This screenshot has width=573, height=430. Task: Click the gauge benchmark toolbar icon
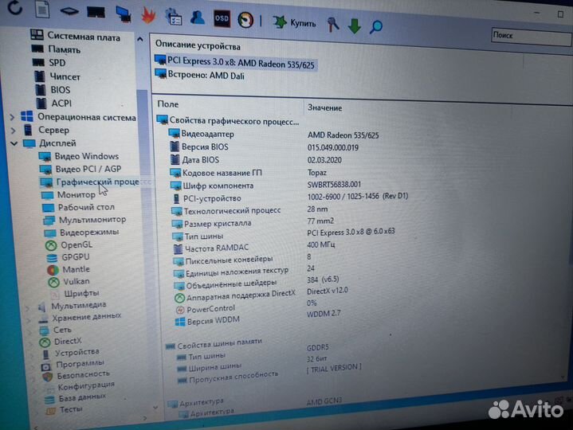(245, 20)
